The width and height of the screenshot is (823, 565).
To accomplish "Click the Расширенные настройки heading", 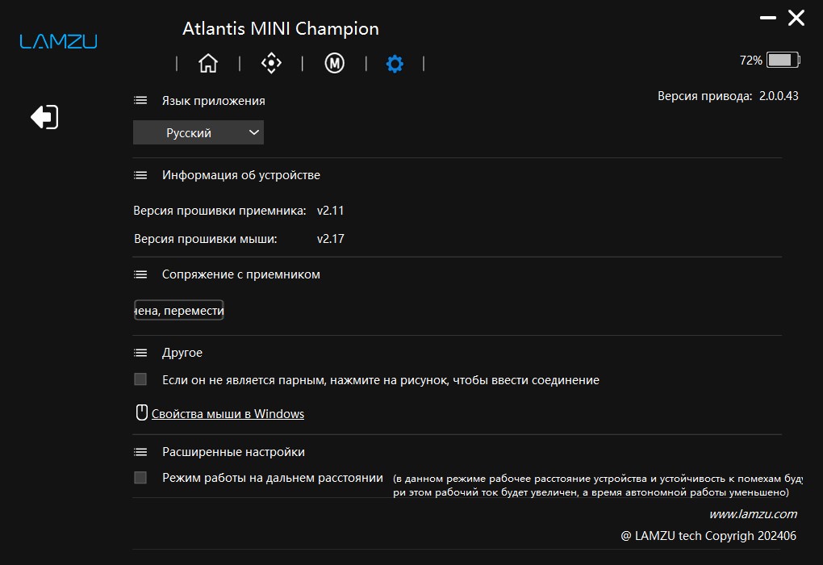I will [233, 451].
